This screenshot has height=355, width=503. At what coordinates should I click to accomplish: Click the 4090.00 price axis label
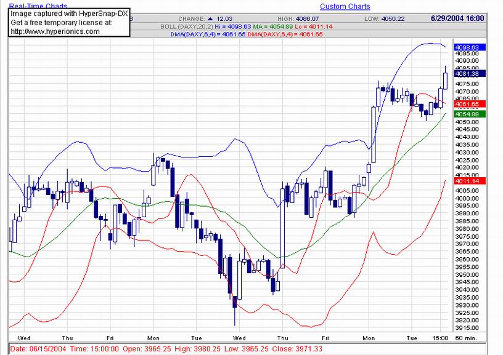point(467,61)
